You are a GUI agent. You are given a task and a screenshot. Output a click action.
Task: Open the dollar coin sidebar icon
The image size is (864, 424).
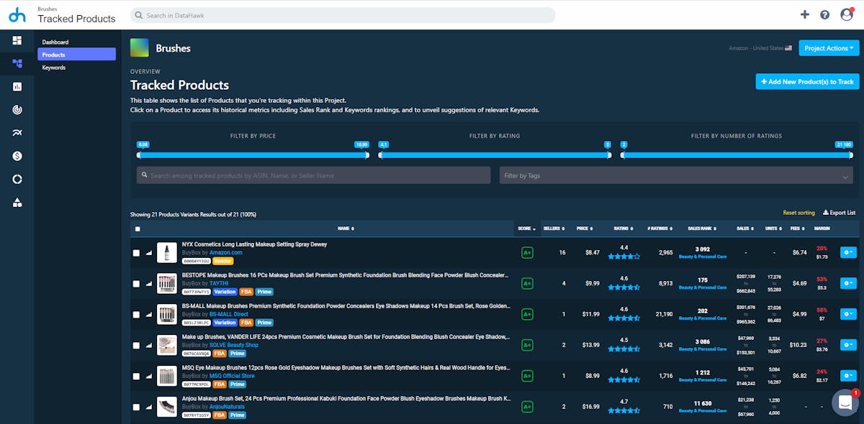(x=17, y=156)
